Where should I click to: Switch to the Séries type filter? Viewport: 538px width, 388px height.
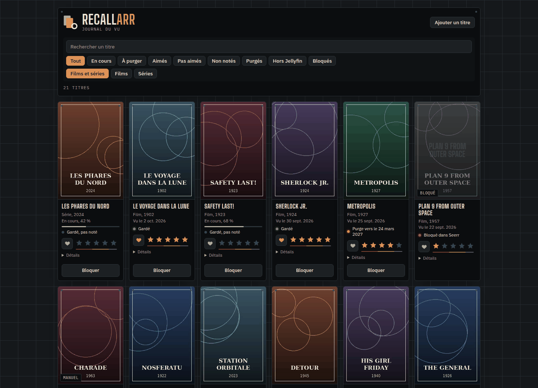coord(145,74)
